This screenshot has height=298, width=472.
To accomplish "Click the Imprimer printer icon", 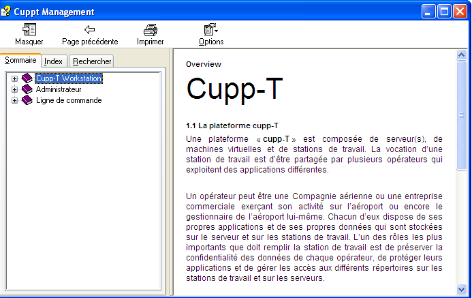I will tap(151, 29).
